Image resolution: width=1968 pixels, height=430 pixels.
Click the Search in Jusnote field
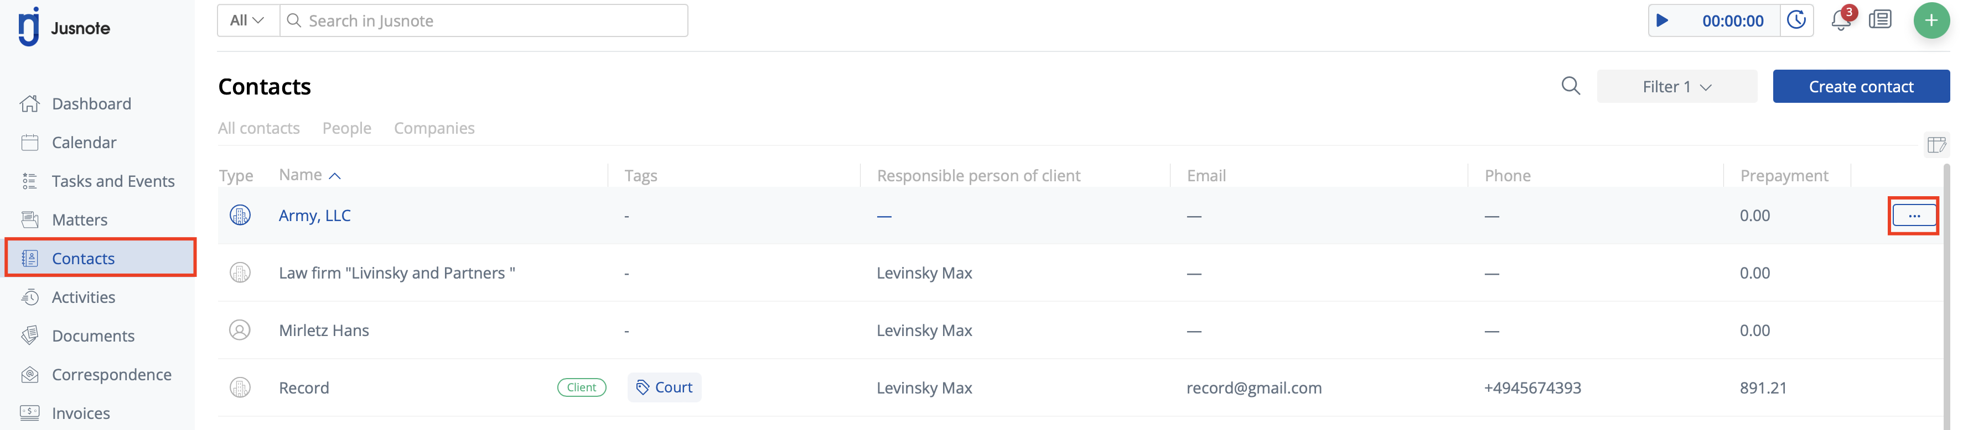point(489,20)
